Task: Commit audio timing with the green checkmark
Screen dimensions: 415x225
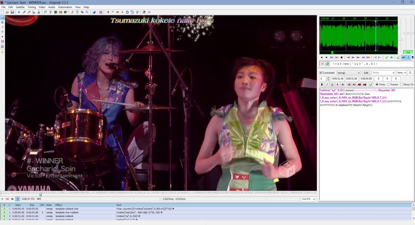Action: 386,57
